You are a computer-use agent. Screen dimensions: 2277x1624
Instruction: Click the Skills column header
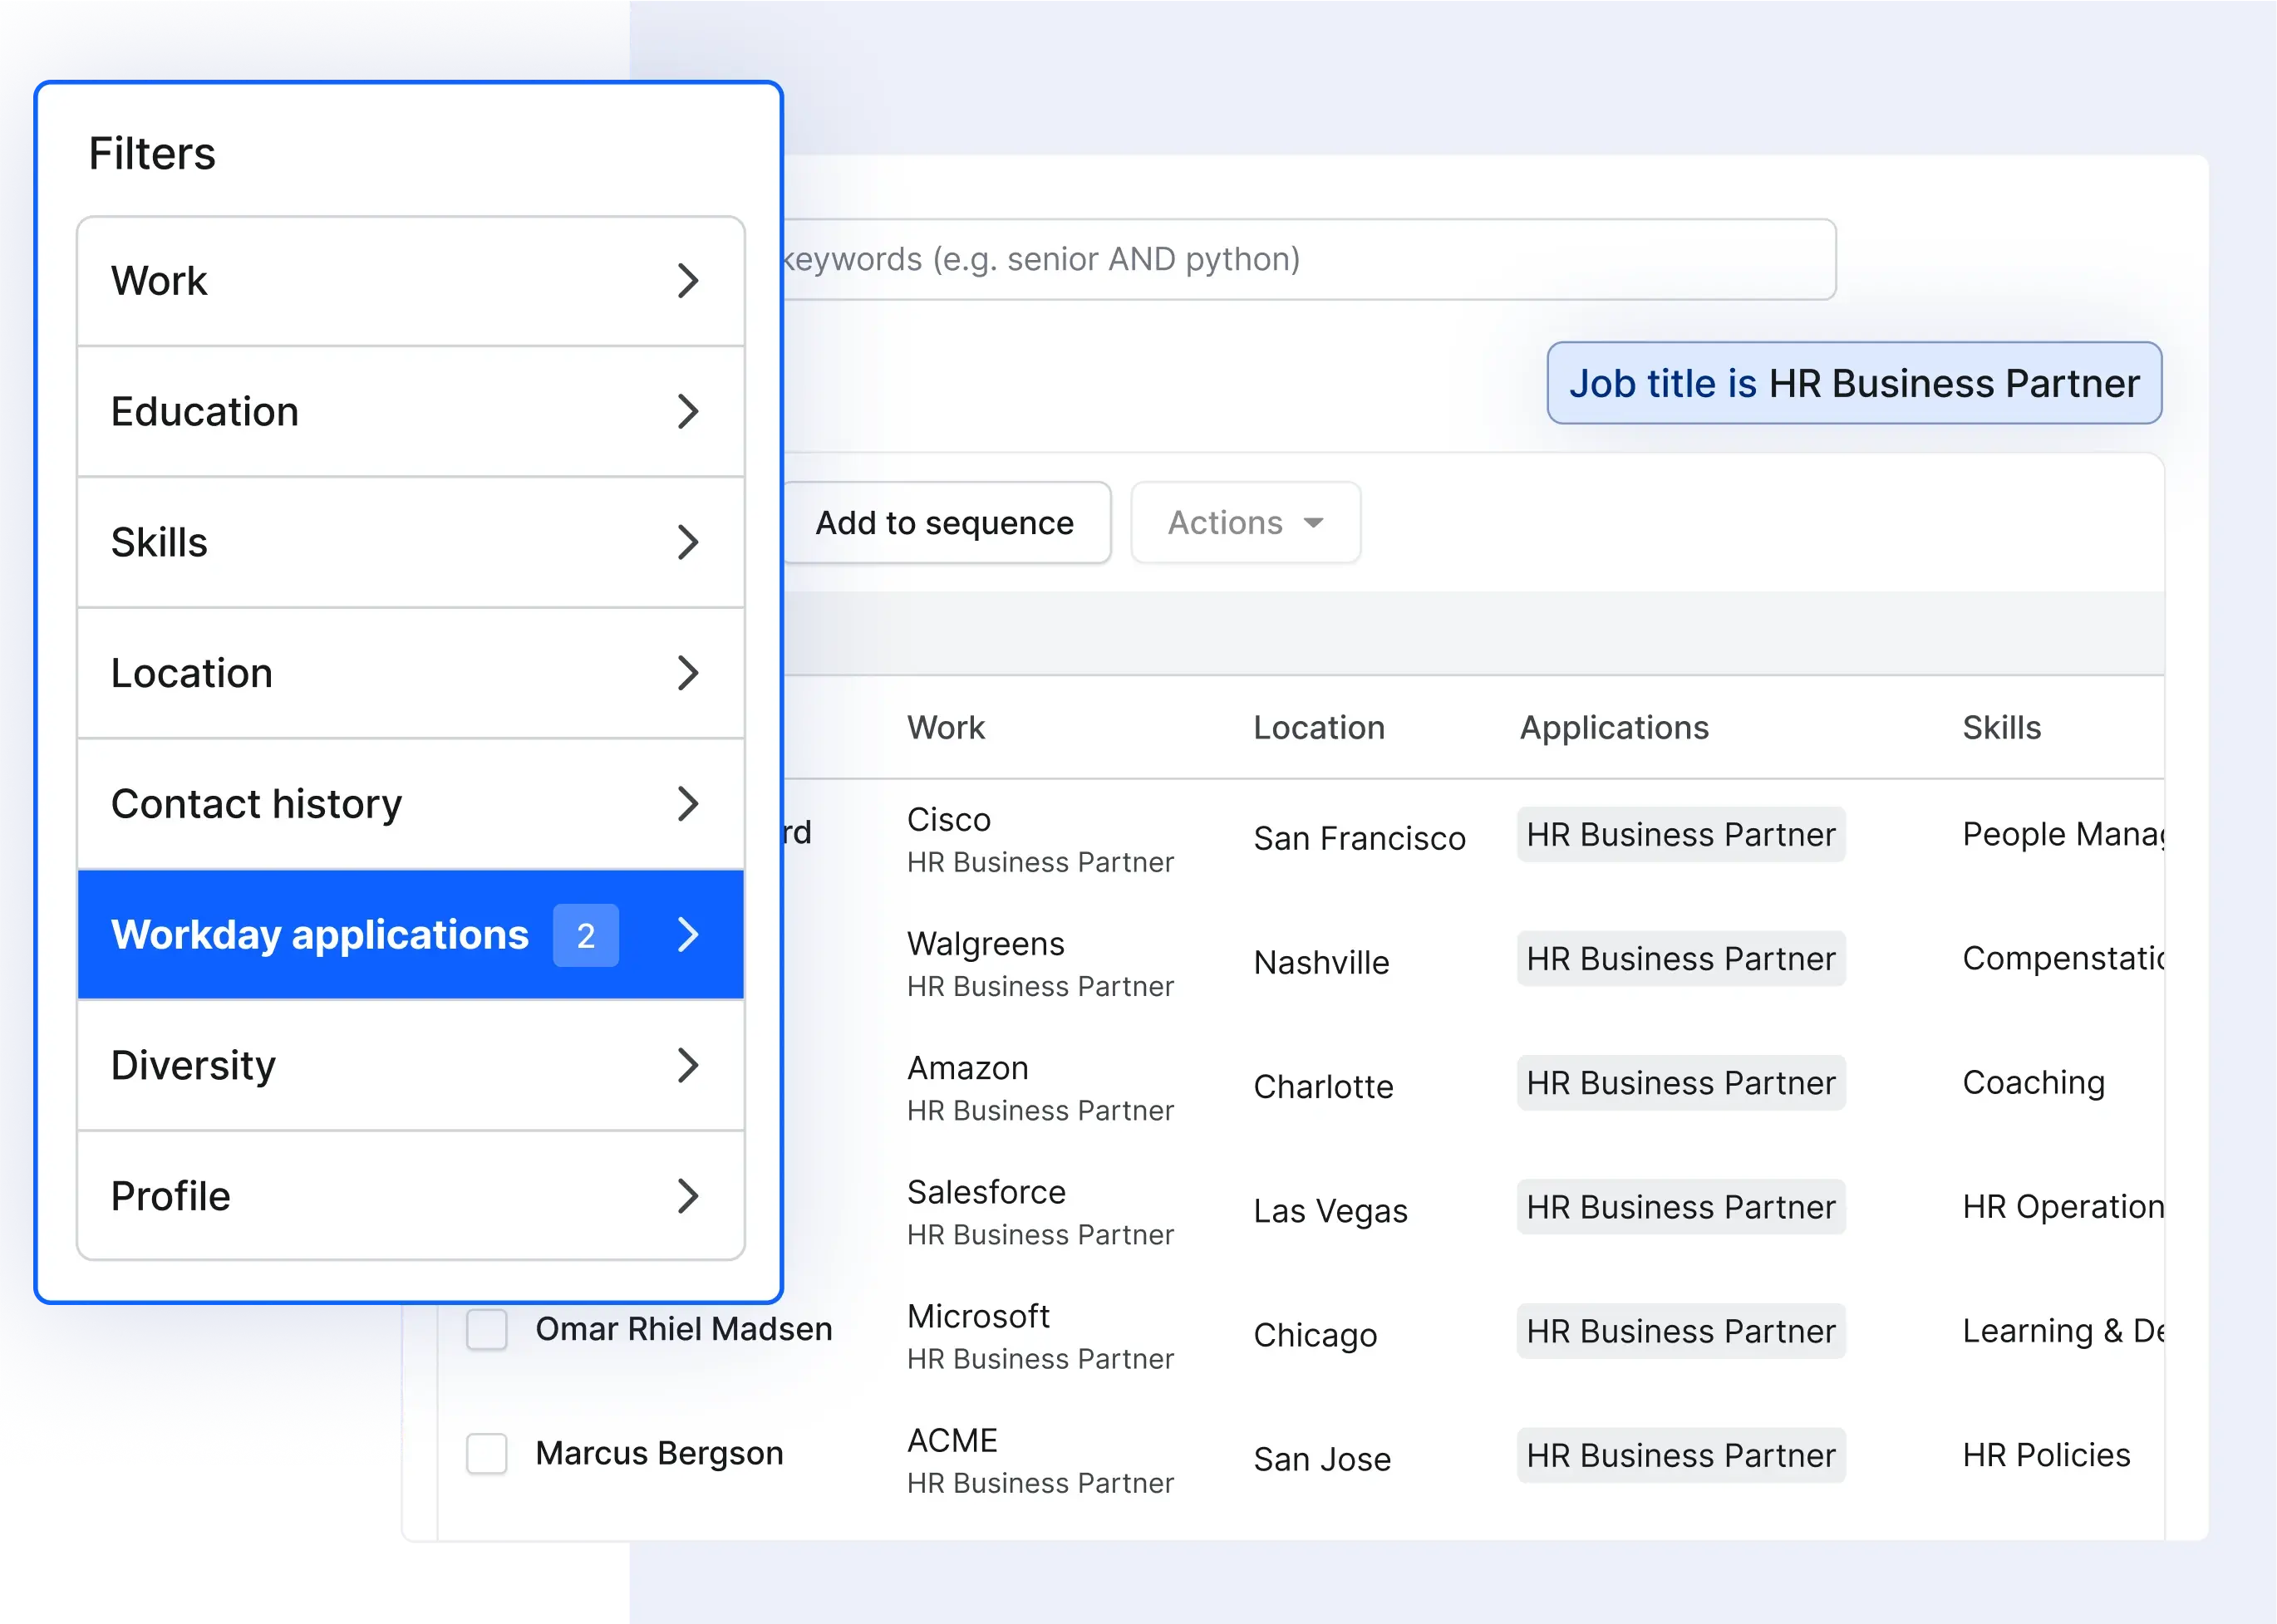(2001, 728)
